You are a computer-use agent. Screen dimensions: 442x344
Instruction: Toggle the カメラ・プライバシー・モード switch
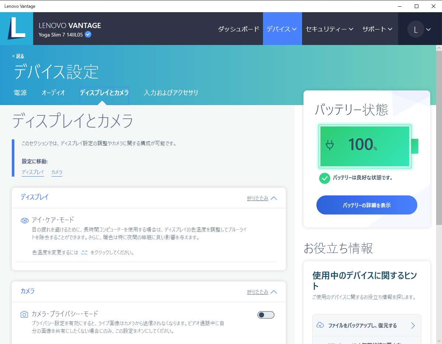click(266, 315)
